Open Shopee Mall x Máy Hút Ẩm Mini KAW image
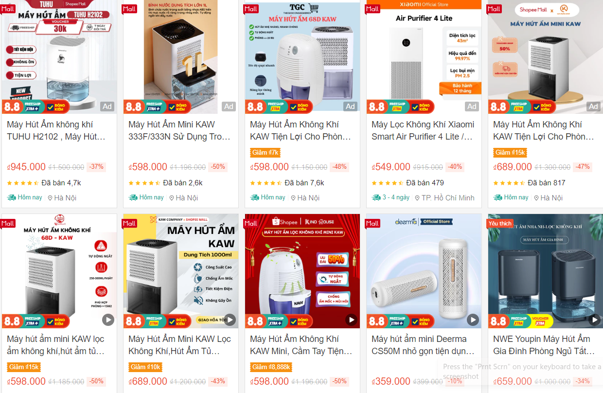The image size is (603, 393). 546,57
